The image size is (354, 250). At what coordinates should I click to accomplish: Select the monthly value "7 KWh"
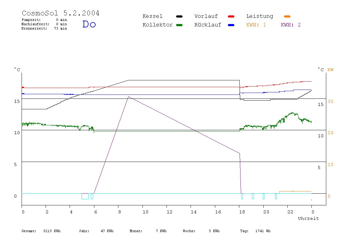point(161,231)
